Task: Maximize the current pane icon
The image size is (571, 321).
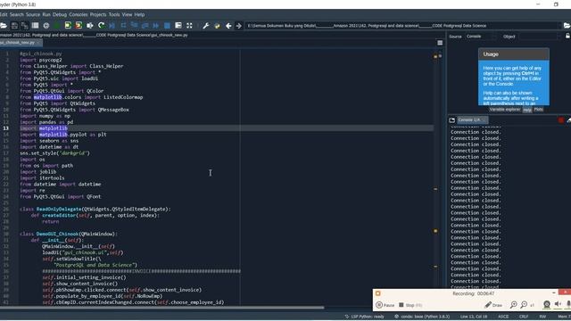Action: coord(178,26)
